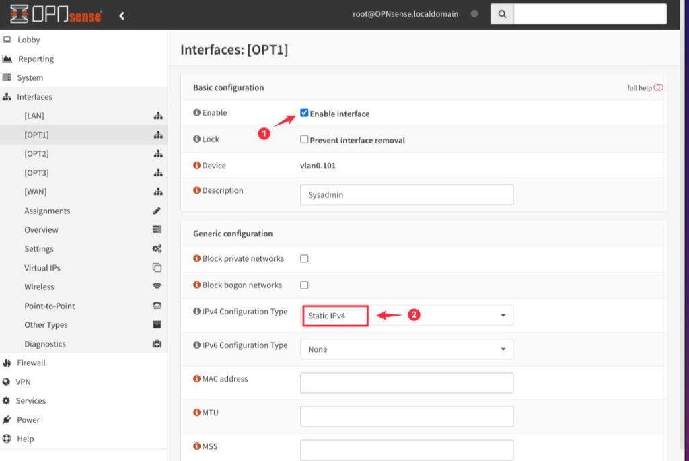This screenshot has height=461, width=689.
Task: Focus the MTU input field
Action: tap(406, 416)
